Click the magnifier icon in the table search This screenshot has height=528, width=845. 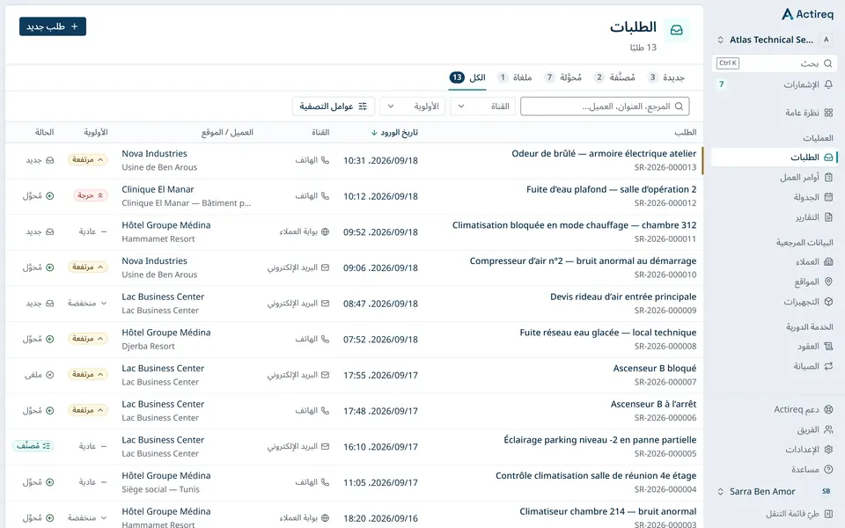[679, 106]
